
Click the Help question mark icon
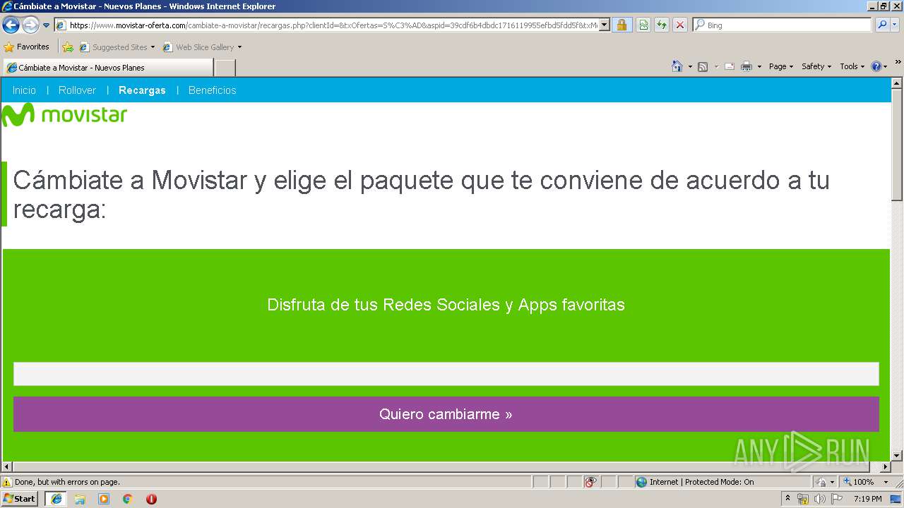(x=876, y=66)
